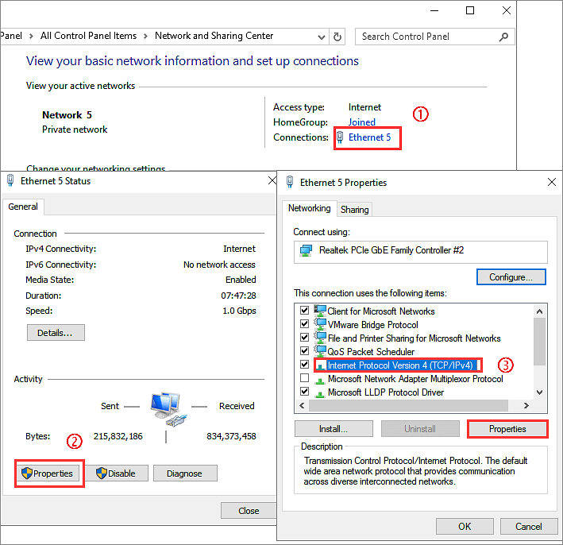Click the Ethernet 5 connection link
The height and width of the screenshot is (545, 563).
[x=369, y=137]
